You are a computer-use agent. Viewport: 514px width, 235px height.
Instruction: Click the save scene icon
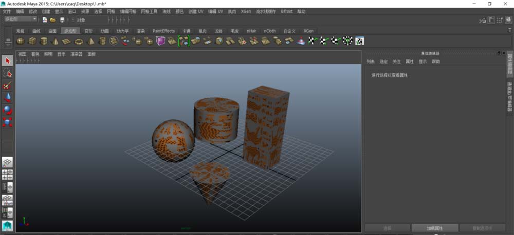[62, 20]
